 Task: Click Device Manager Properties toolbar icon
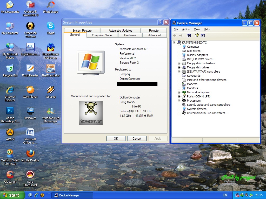[197, 35]
